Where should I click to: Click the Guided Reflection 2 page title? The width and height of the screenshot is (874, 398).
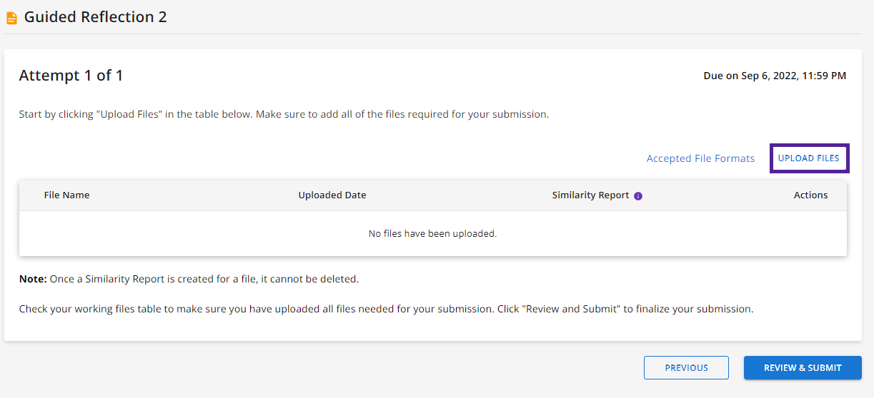point(96,17)
